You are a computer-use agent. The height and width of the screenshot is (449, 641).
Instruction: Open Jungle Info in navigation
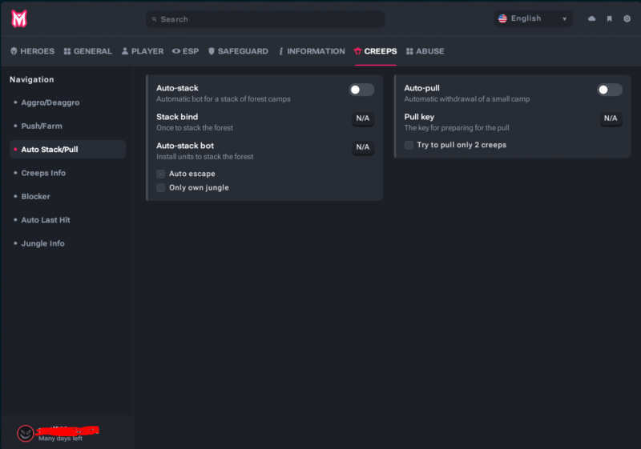tap(67, 243)
